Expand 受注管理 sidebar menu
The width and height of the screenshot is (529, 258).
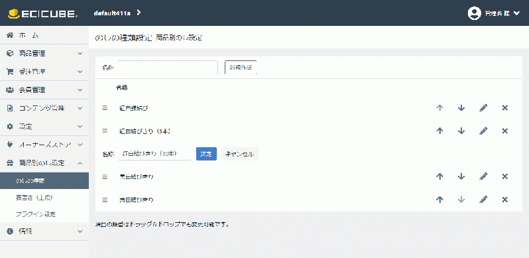pos(44,72)
